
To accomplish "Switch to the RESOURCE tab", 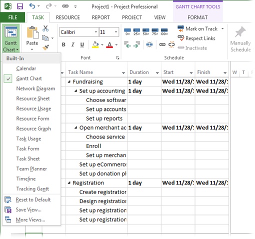I will [68, 17].
